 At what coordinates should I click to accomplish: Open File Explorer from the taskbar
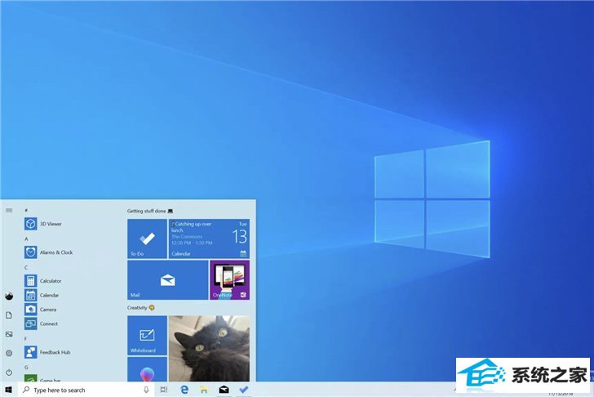click(204, 390)
